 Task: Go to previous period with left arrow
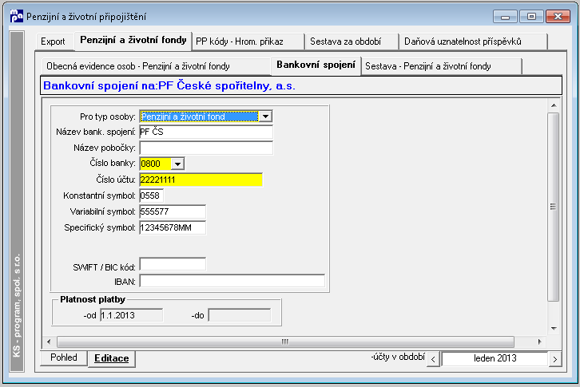(433, 359)
